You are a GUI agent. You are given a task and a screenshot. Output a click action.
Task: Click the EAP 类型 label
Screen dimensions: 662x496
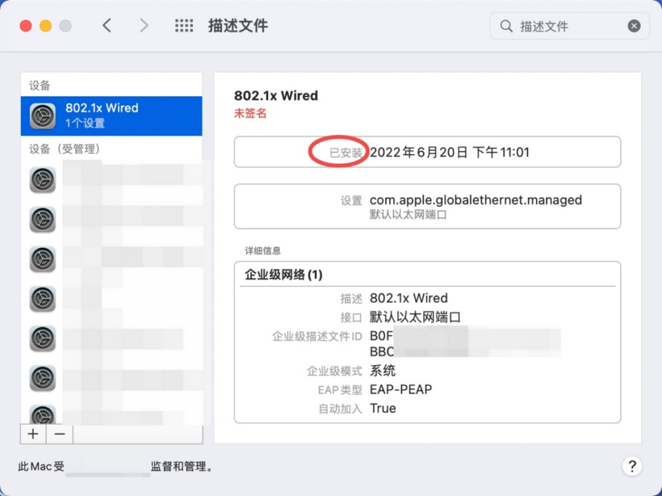pyautogui.click(x=340, y=390)
